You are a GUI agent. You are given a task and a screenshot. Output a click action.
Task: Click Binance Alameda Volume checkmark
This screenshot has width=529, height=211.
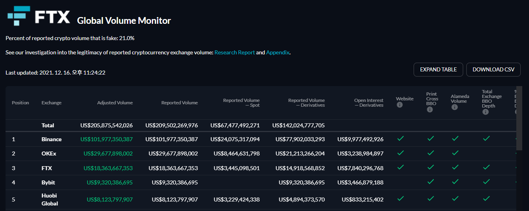(x=455, y=138)
